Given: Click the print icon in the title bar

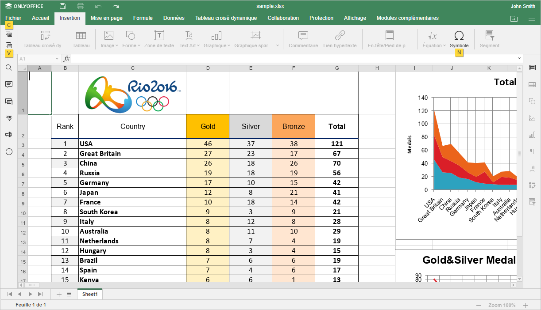Looking at the screenshot, I should [x=81, y=6].
